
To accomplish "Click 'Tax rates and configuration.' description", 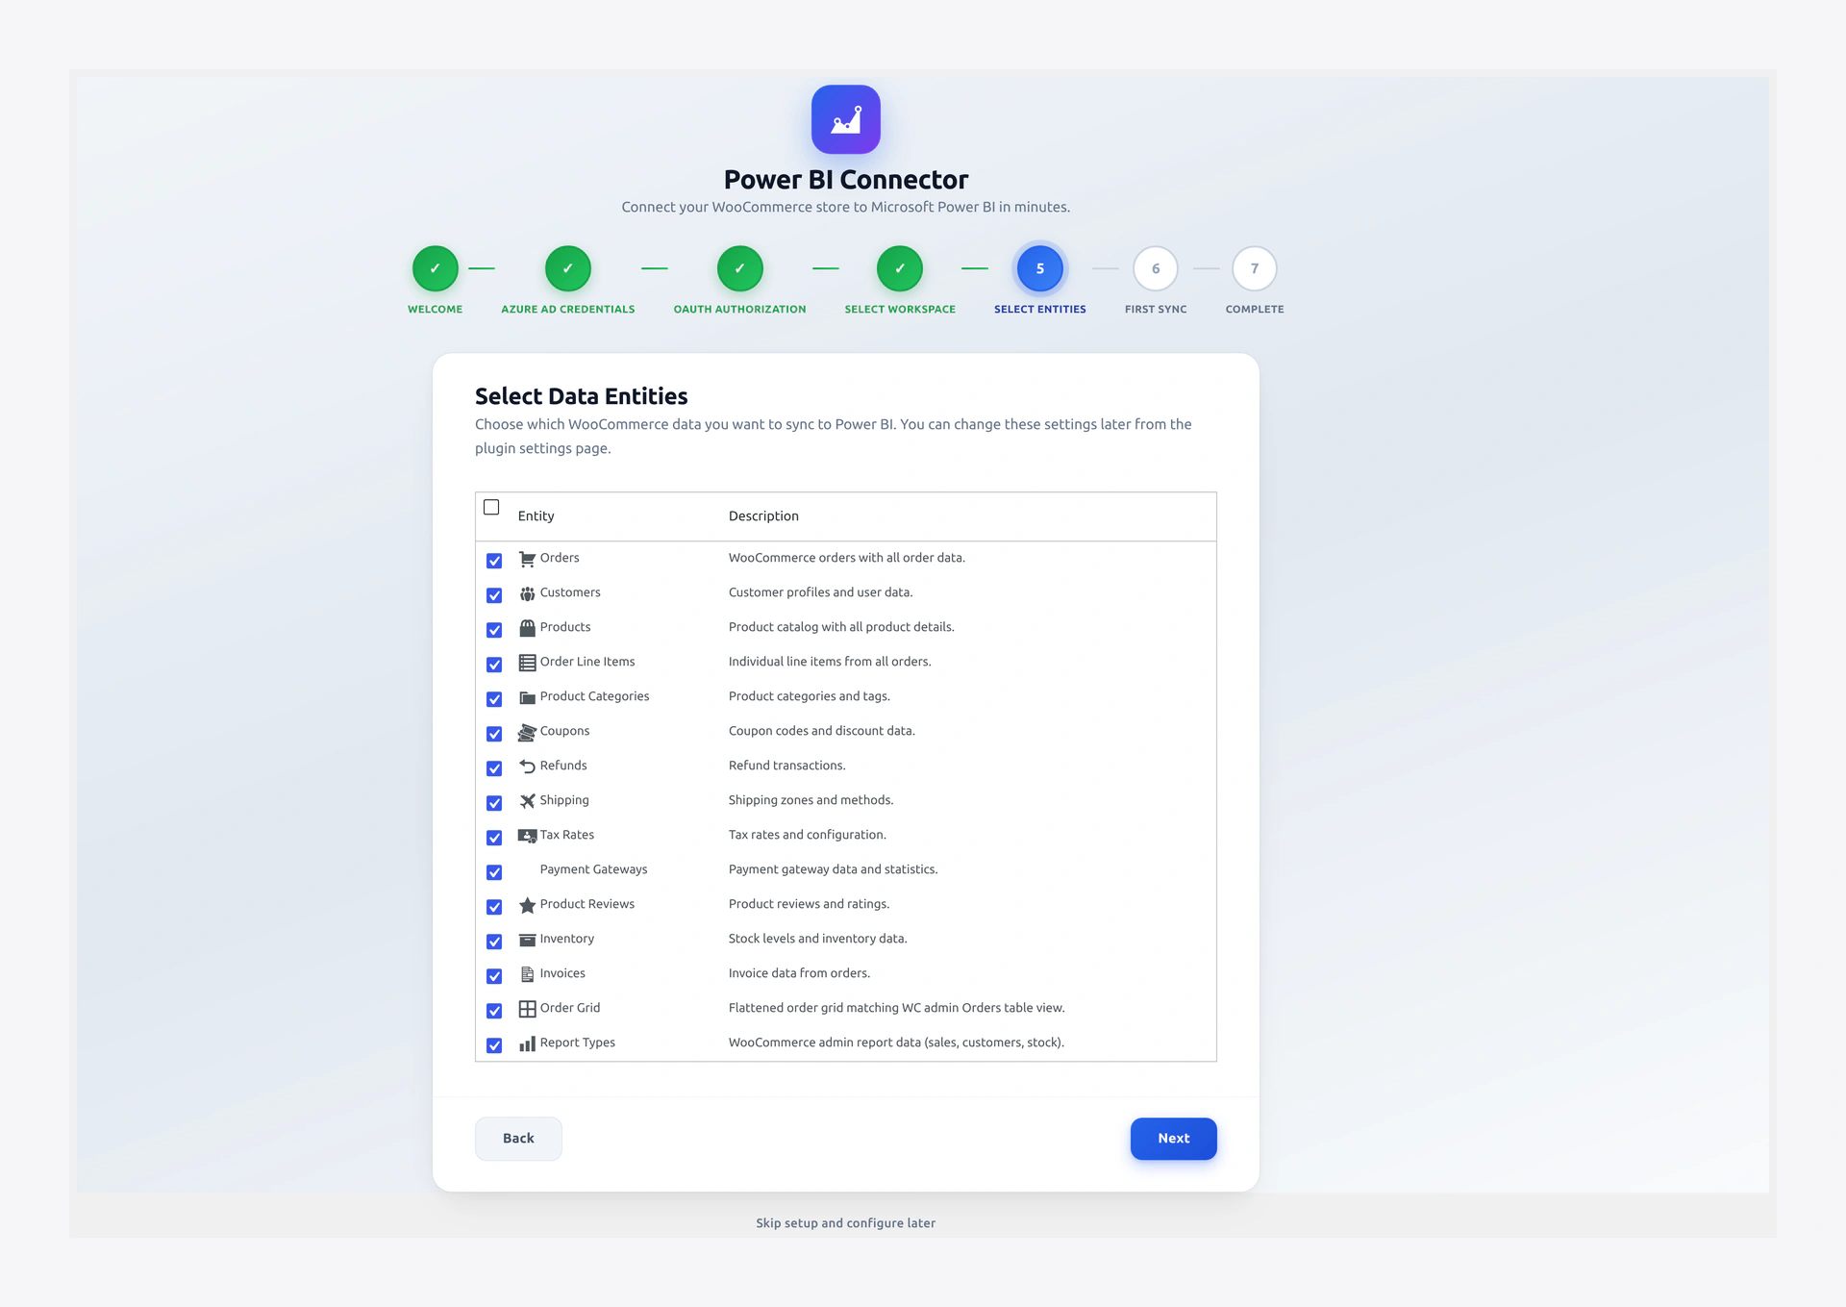I will tap(808, 835).
